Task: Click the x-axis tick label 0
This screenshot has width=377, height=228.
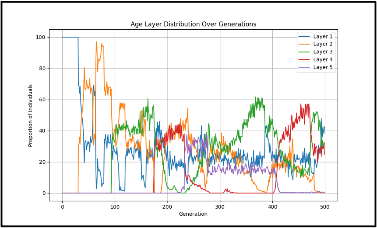Action: coord(62,206)
